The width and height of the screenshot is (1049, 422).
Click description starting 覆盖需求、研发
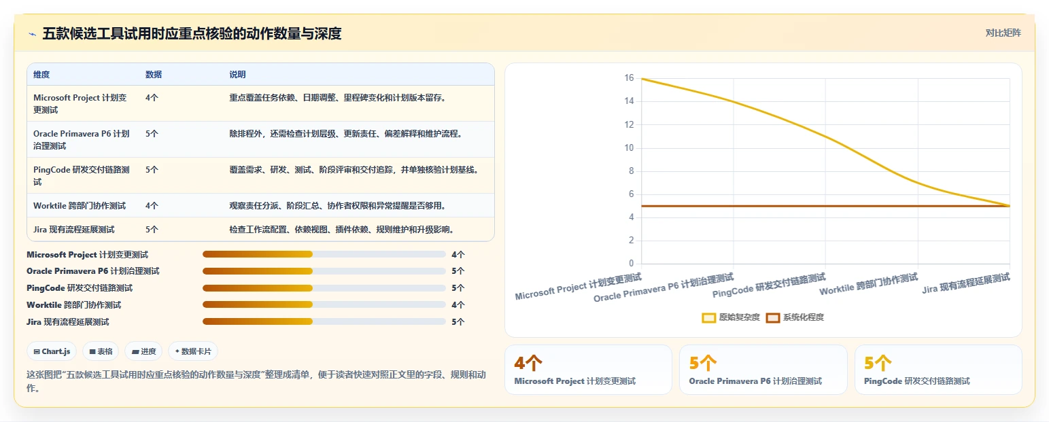[x=354, y=170]
